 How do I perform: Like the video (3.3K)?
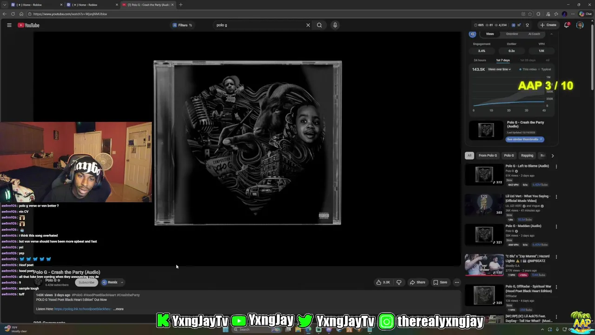click(x=383, y=282)
